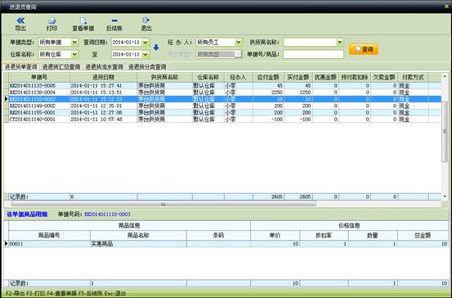The image size is (452, 298).
Task: Click the horizontal scrollbar of the list
Action: [163, 204]
